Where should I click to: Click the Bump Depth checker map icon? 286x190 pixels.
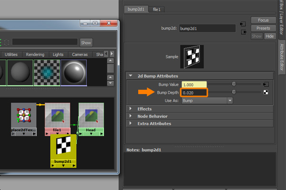coord(266,92)
